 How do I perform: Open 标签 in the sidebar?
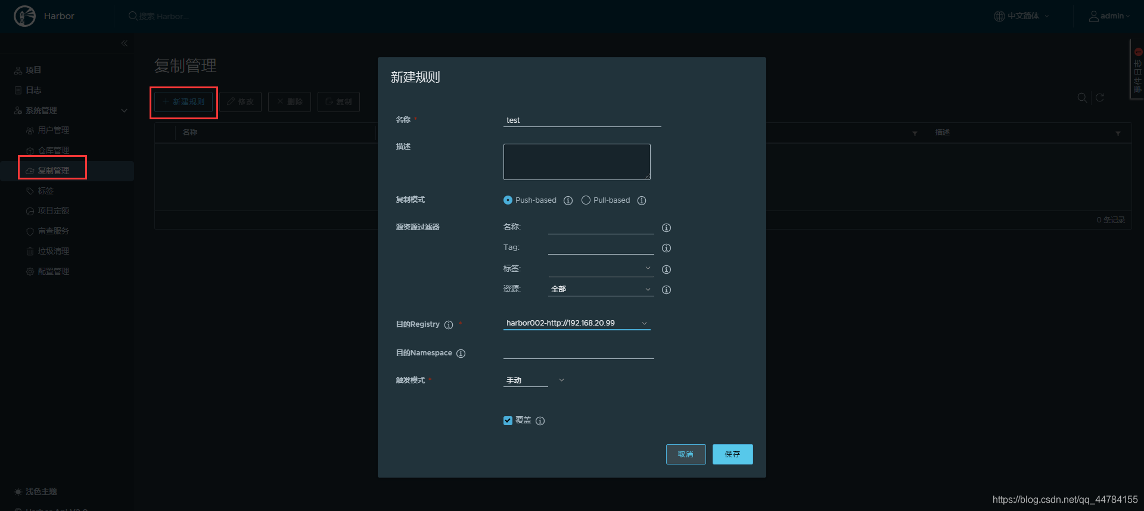46,191
